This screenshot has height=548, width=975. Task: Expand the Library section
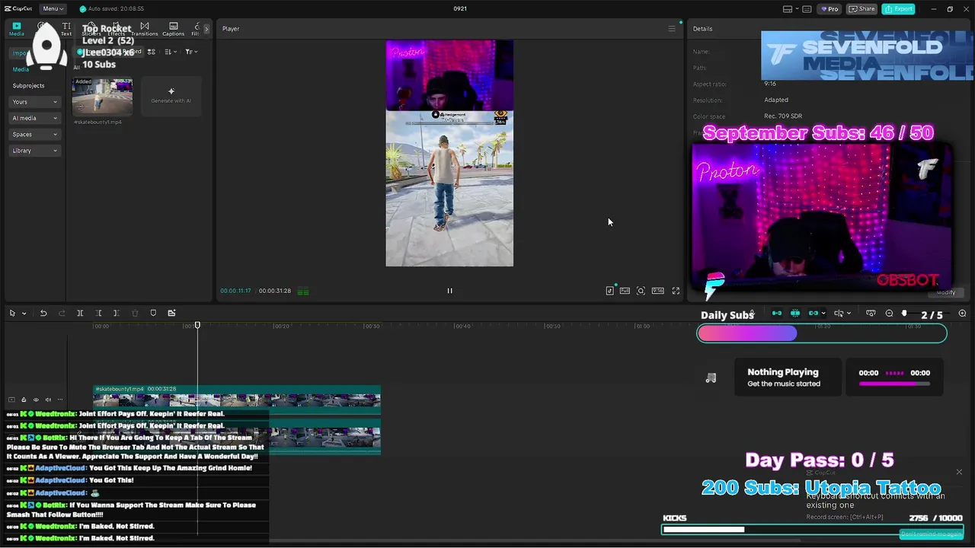tap(35, 151)
